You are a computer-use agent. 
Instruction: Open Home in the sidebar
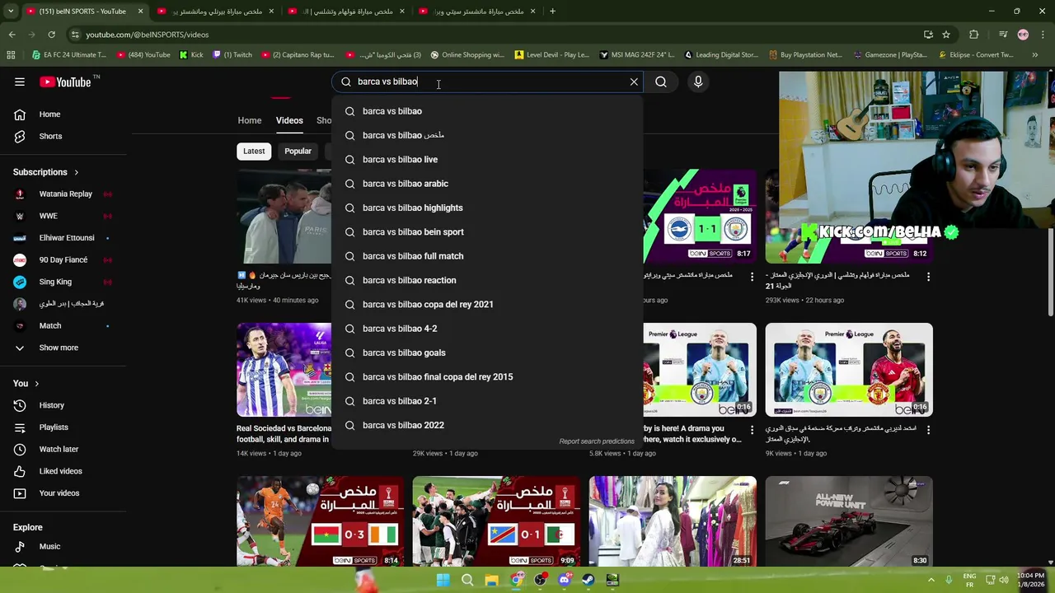tap(63, 114)
